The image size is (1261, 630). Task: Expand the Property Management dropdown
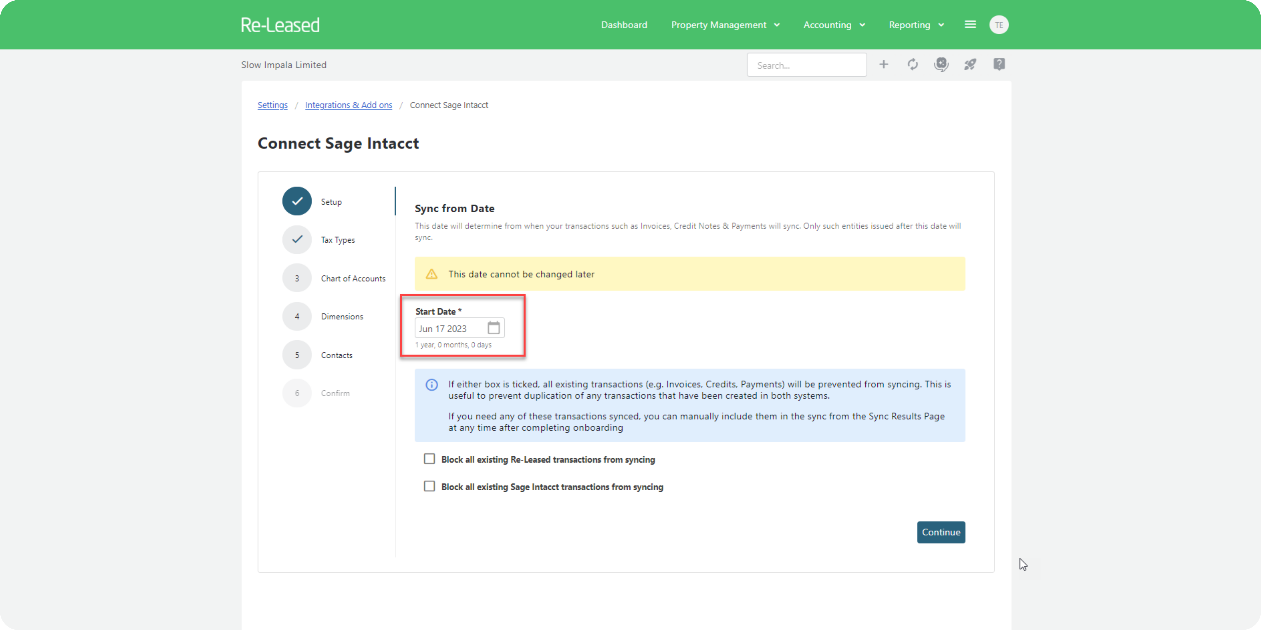click(725, 25)
